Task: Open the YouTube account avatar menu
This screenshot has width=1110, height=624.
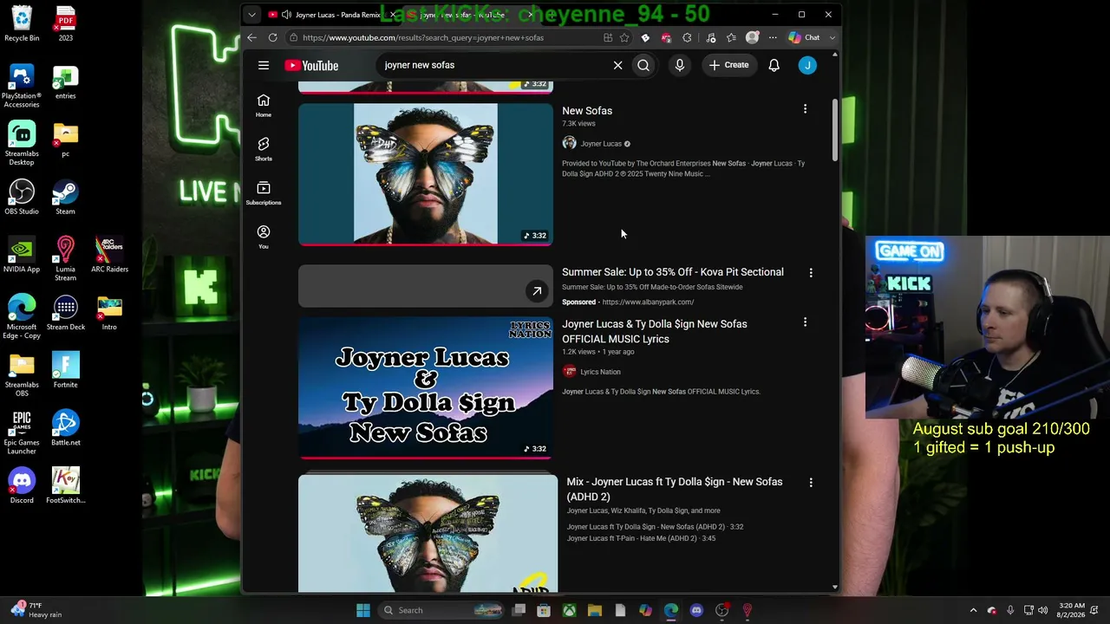Action: tap(807, 65)
